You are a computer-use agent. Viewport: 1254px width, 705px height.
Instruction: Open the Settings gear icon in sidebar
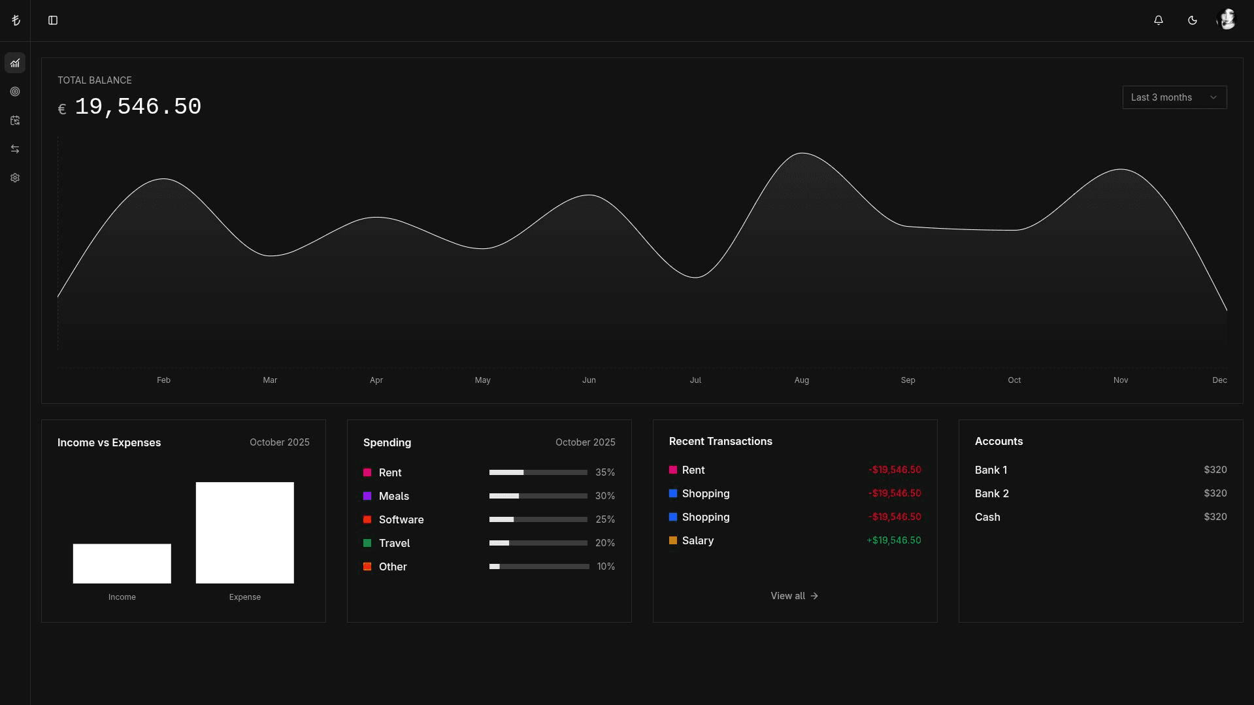click(14, 178)
